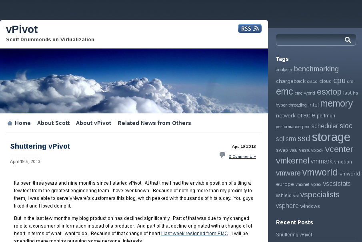The height and width of the screenshot is (242, 362).
Task: Open Related News from Others
Action: pyautogui.click(x=154, y=123)
